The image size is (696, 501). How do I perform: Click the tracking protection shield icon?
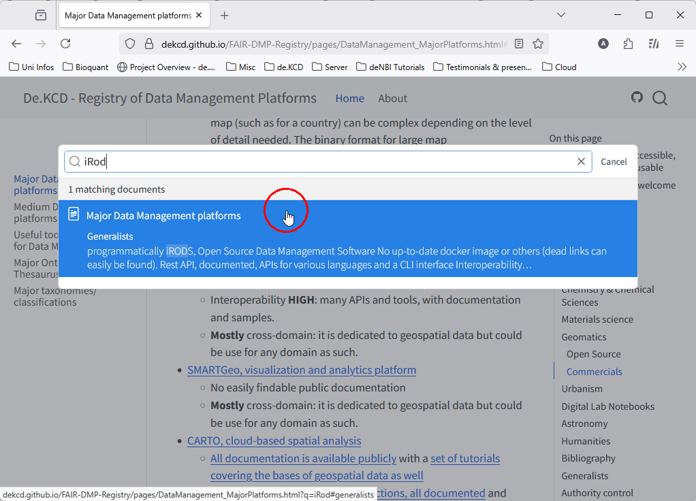click(x=131, y=44)
